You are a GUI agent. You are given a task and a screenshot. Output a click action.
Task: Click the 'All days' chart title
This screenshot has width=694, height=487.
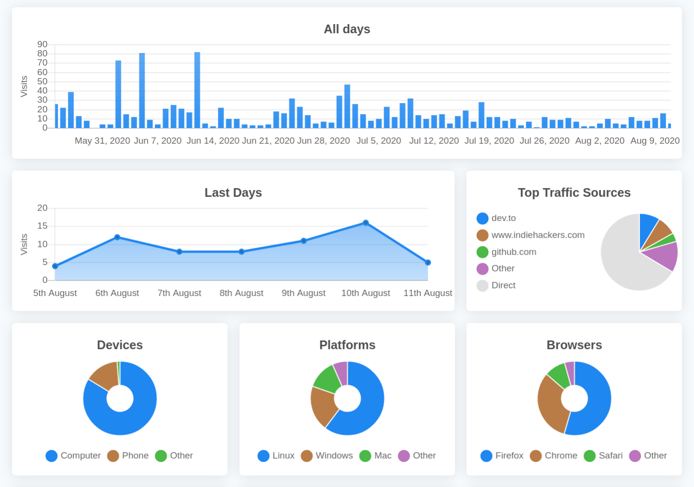click(347, 29)
